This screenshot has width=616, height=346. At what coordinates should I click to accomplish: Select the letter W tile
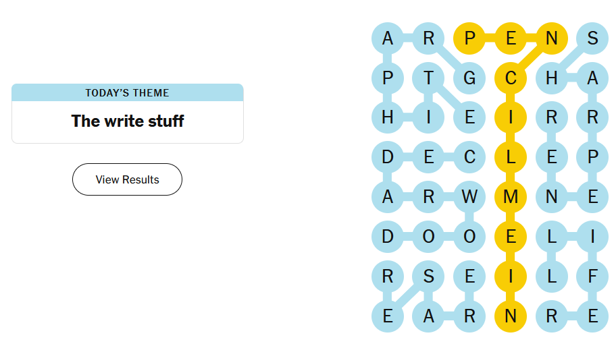click(469, 197)
